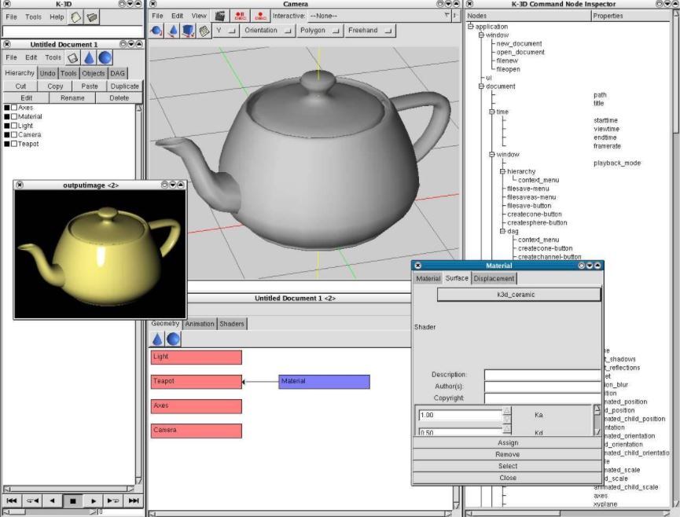Click the save disk icon in Untitled Document
Screen dimensions: 680x517
coord(72,56)
